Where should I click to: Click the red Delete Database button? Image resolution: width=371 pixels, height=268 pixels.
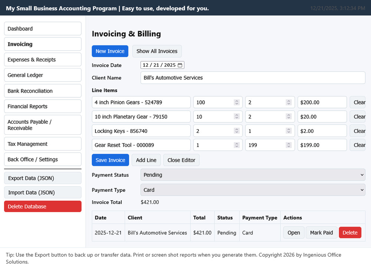(x=43, y=207)
